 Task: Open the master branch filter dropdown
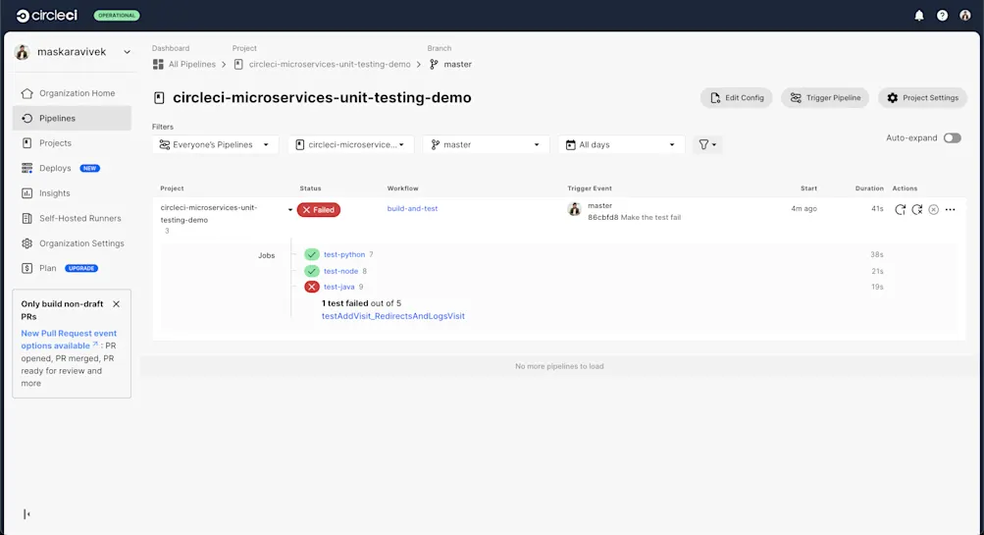486,144
